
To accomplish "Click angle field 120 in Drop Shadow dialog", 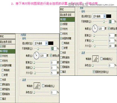I will coord(101,29).
